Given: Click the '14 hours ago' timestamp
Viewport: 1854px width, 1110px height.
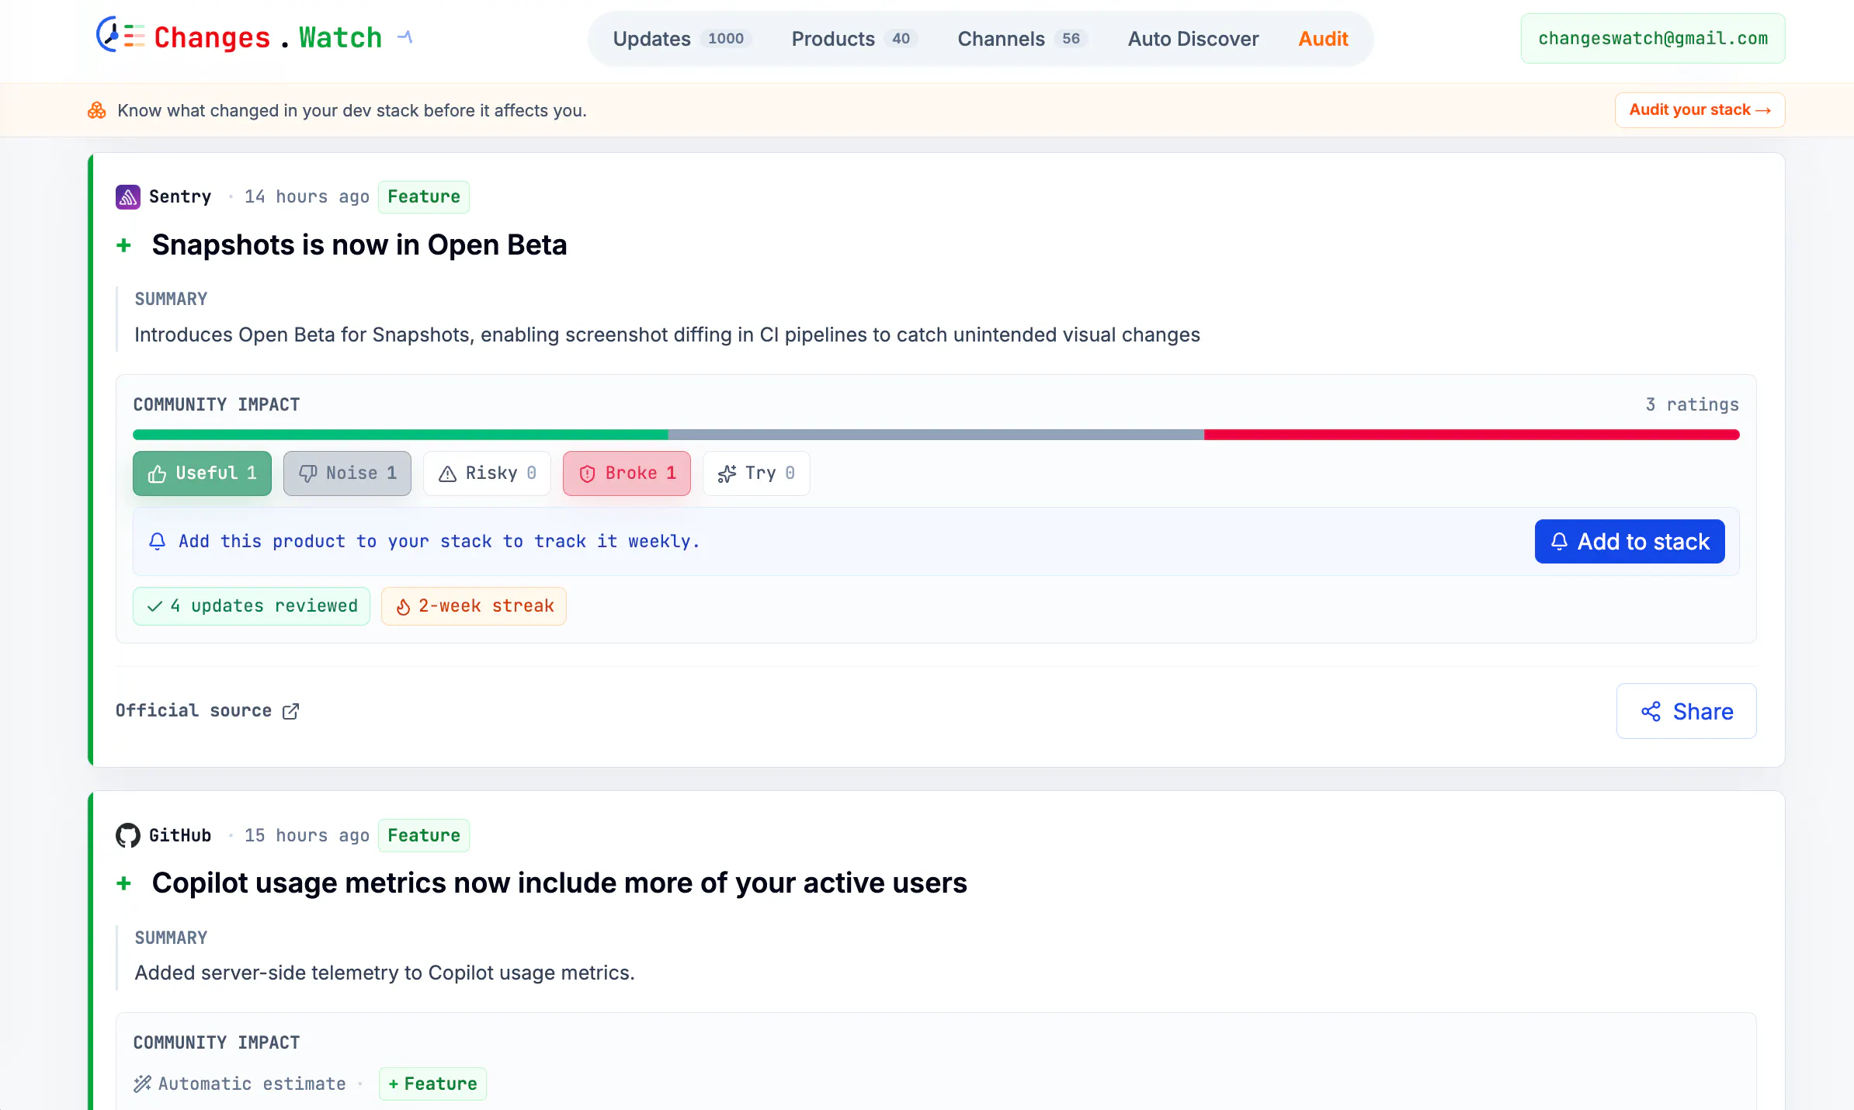Looking at the screenshot, I should (x=307, y=197).
